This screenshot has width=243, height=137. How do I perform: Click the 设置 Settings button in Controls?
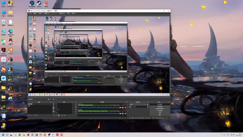tap(160, 113)
